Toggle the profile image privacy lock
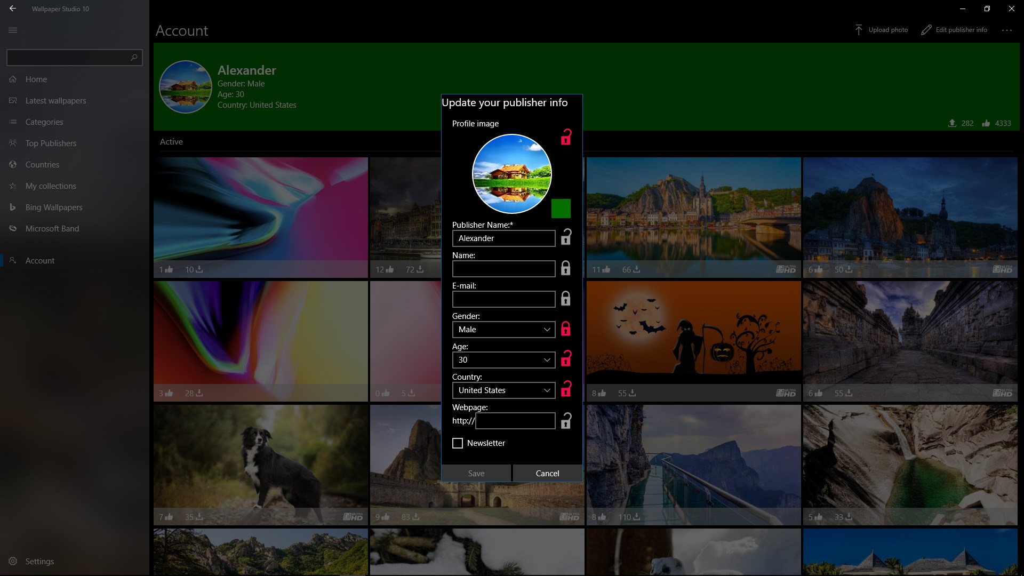This screenshot has width=1024, height=576. pos(566,137)
